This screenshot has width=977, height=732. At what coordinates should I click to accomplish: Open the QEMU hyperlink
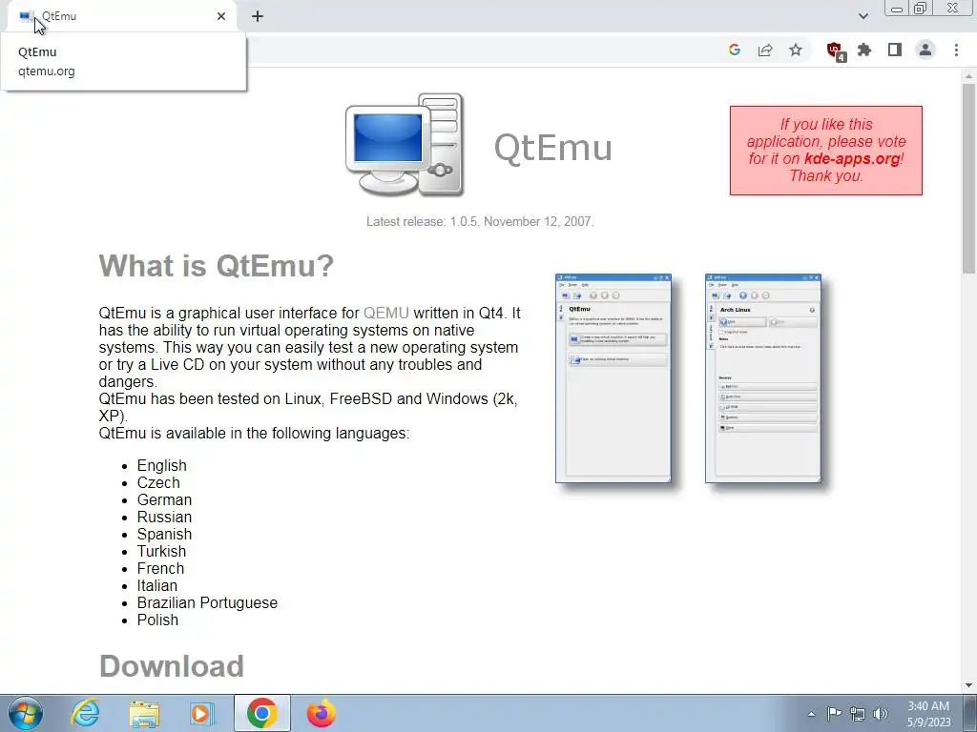point(386,313)
